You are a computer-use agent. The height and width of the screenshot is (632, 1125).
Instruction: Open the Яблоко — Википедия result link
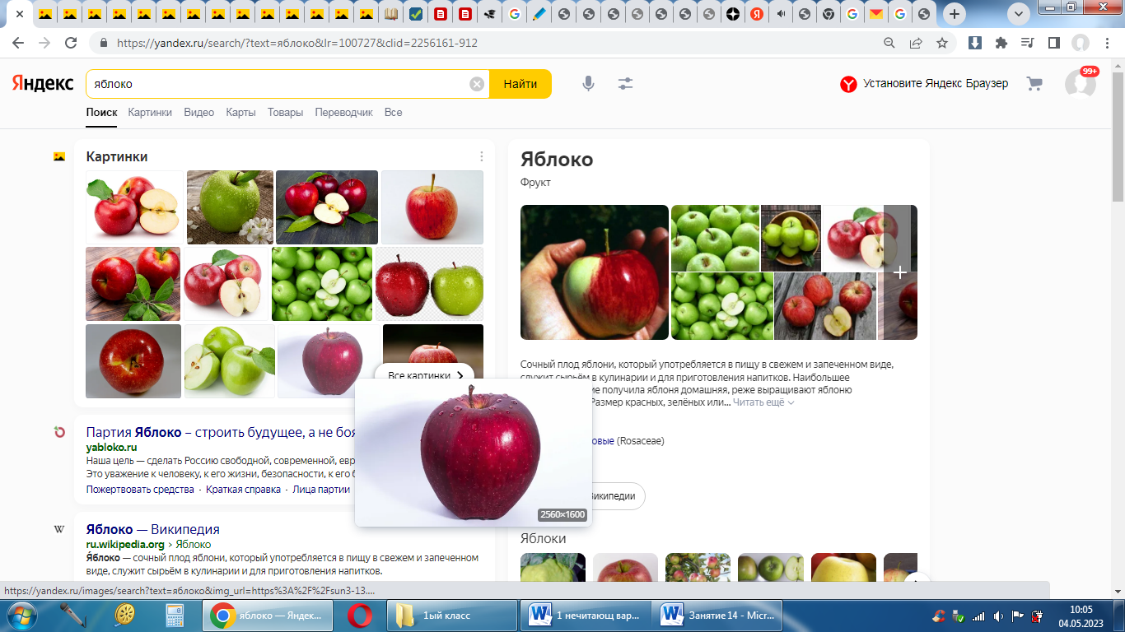(x=152, y=529)
